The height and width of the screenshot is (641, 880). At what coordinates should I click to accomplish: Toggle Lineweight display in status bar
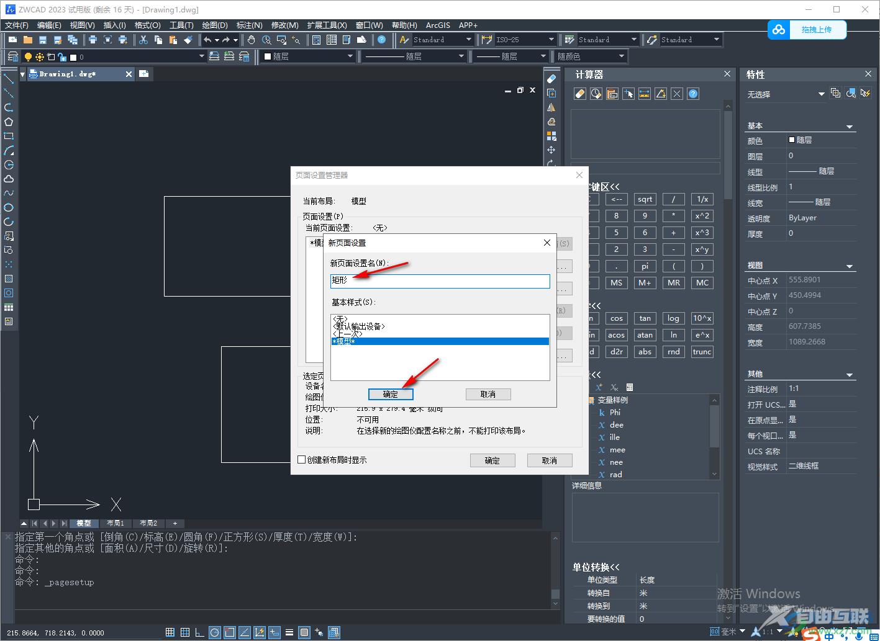[x=289, y=632]
